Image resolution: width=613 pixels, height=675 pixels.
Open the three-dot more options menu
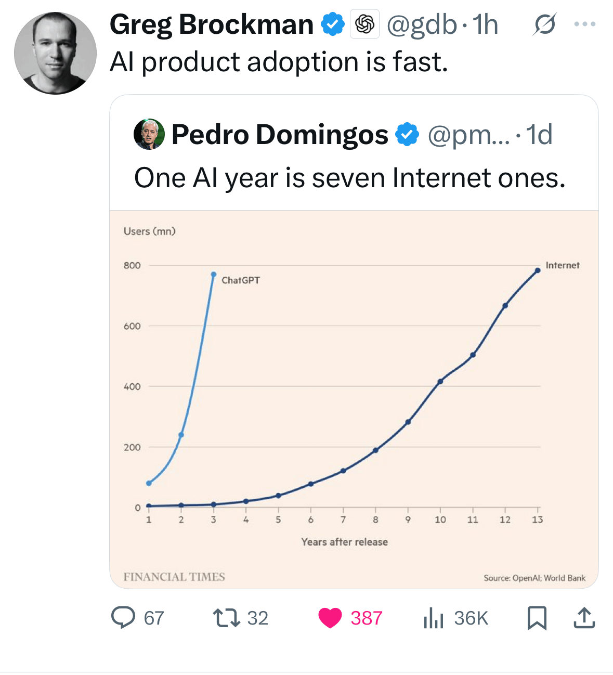pyautogui.click(x=585, y=24)
